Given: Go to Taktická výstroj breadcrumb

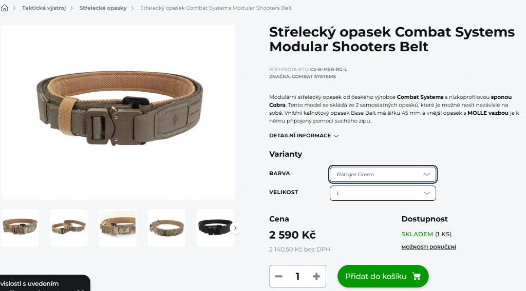Looking at the screenshot, I should pyautogui.click(x=44, y=8).
